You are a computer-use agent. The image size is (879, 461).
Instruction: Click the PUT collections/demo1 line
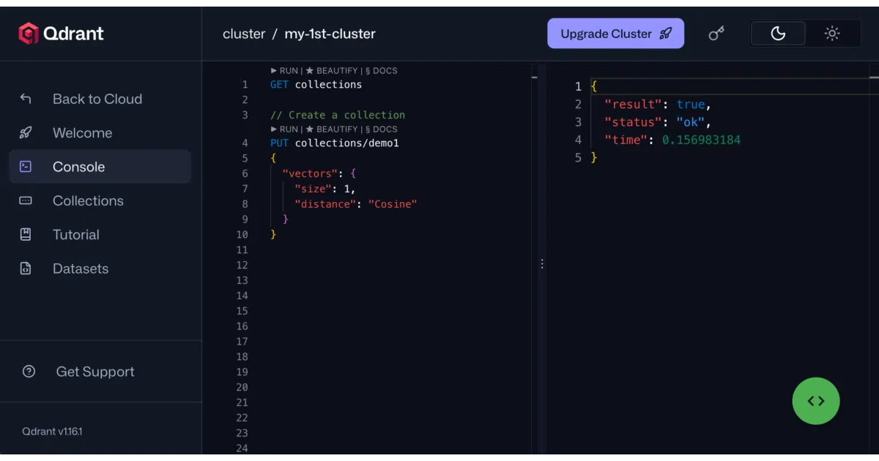(335, 143)
